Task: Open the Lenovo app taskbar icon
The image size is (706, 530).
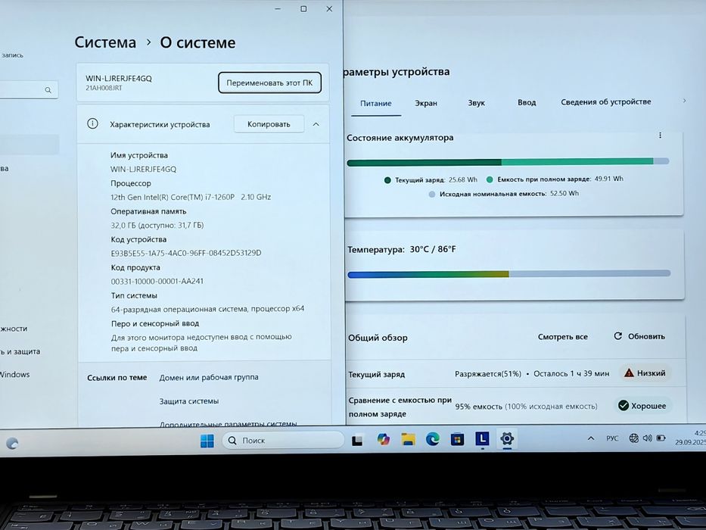Action: pyautogui.click(x=482, y=438)
